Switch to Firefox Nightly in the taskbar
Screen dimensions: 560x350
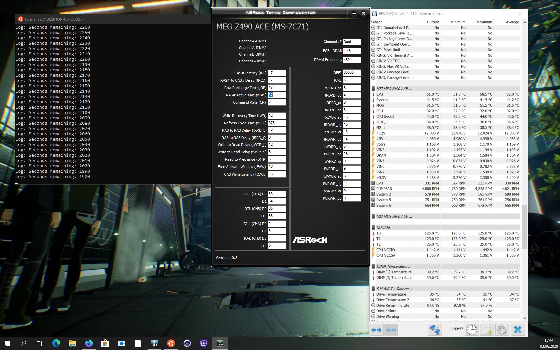(89, 343)
